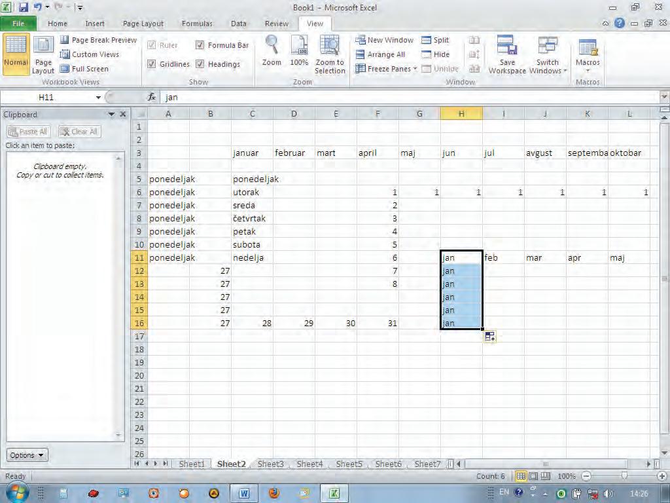
Task: Close the Clipboard pane
Action: 123,114
